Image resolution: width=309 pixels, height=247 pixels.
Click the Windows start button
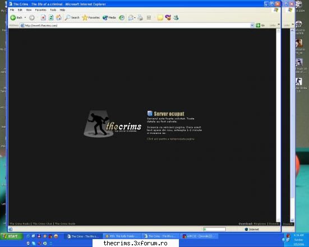(11, 236)
